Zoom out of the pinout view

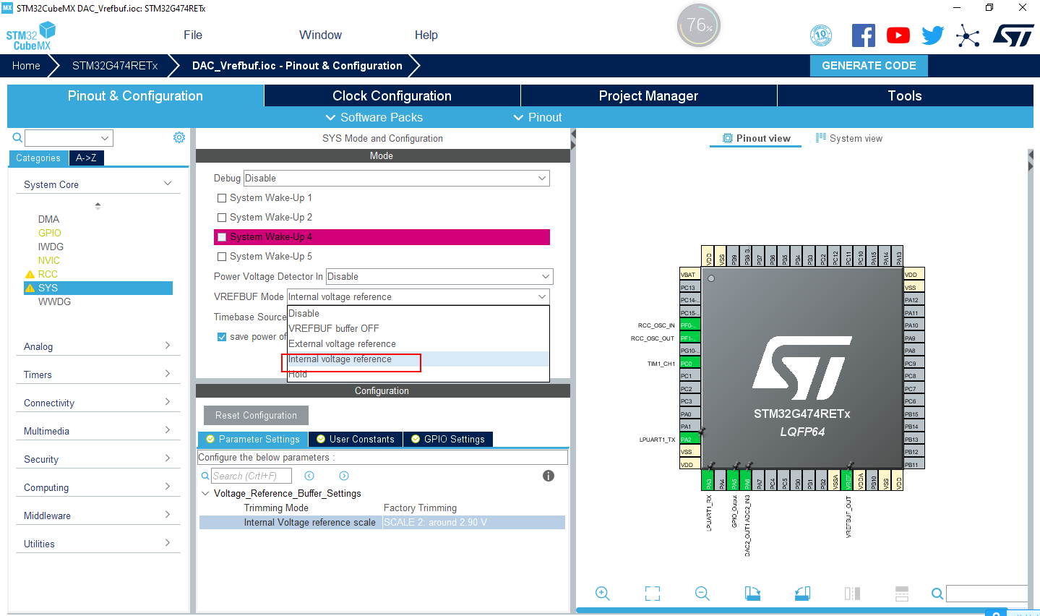[x=702, y=593]
